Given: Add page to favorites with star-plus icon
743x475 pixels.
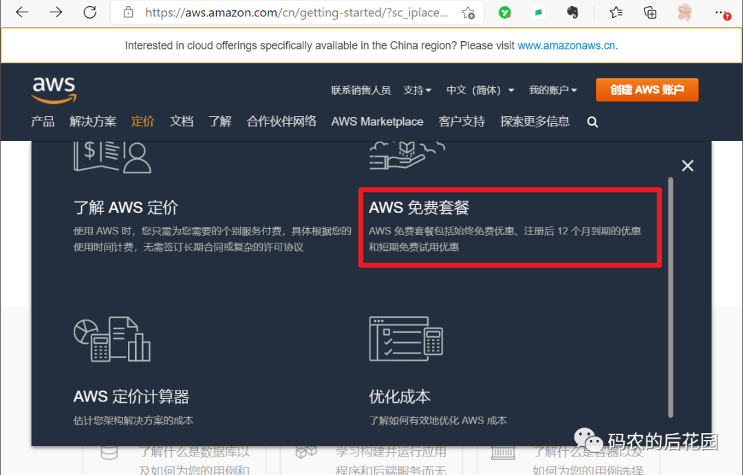Looking at the screenshot, I should (469, 13).
